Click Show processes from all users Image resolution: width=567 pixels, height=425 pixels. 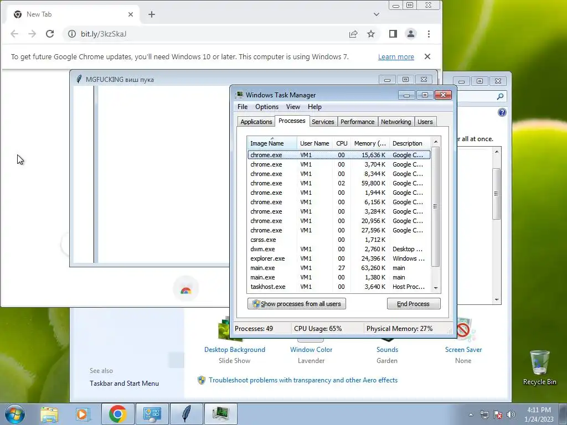[x=297, y=304]
